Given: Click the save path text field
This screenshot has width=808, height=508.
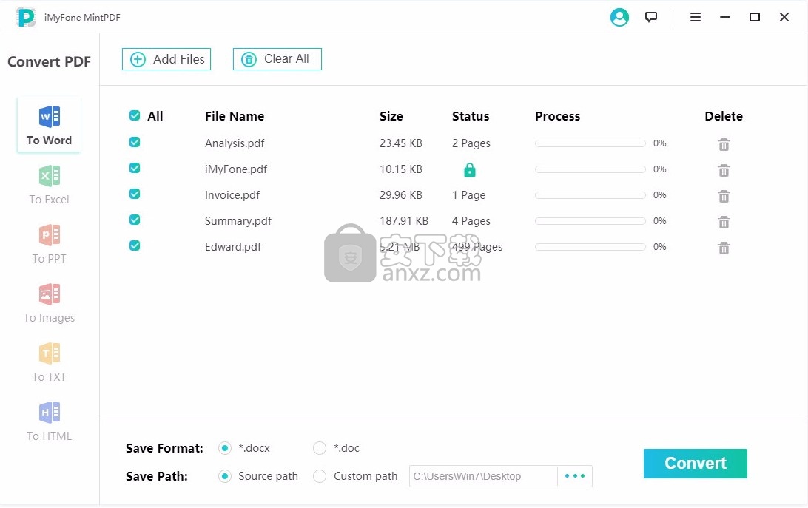Looking at the screenshot, I should click(483, 476).
